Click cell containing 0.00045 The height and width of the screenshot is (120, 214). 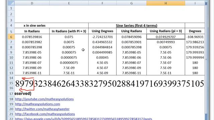click(102, 58)
